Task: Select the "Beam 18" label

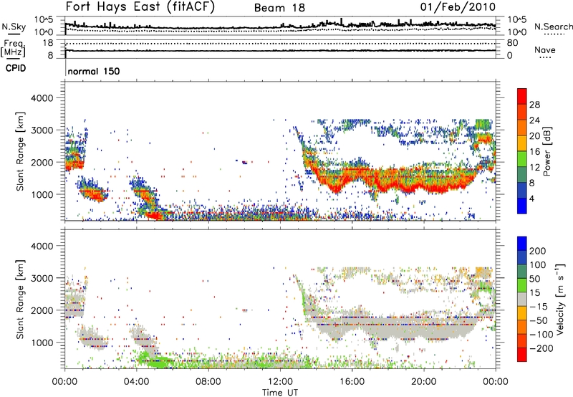Action: [x=279, y=8]
